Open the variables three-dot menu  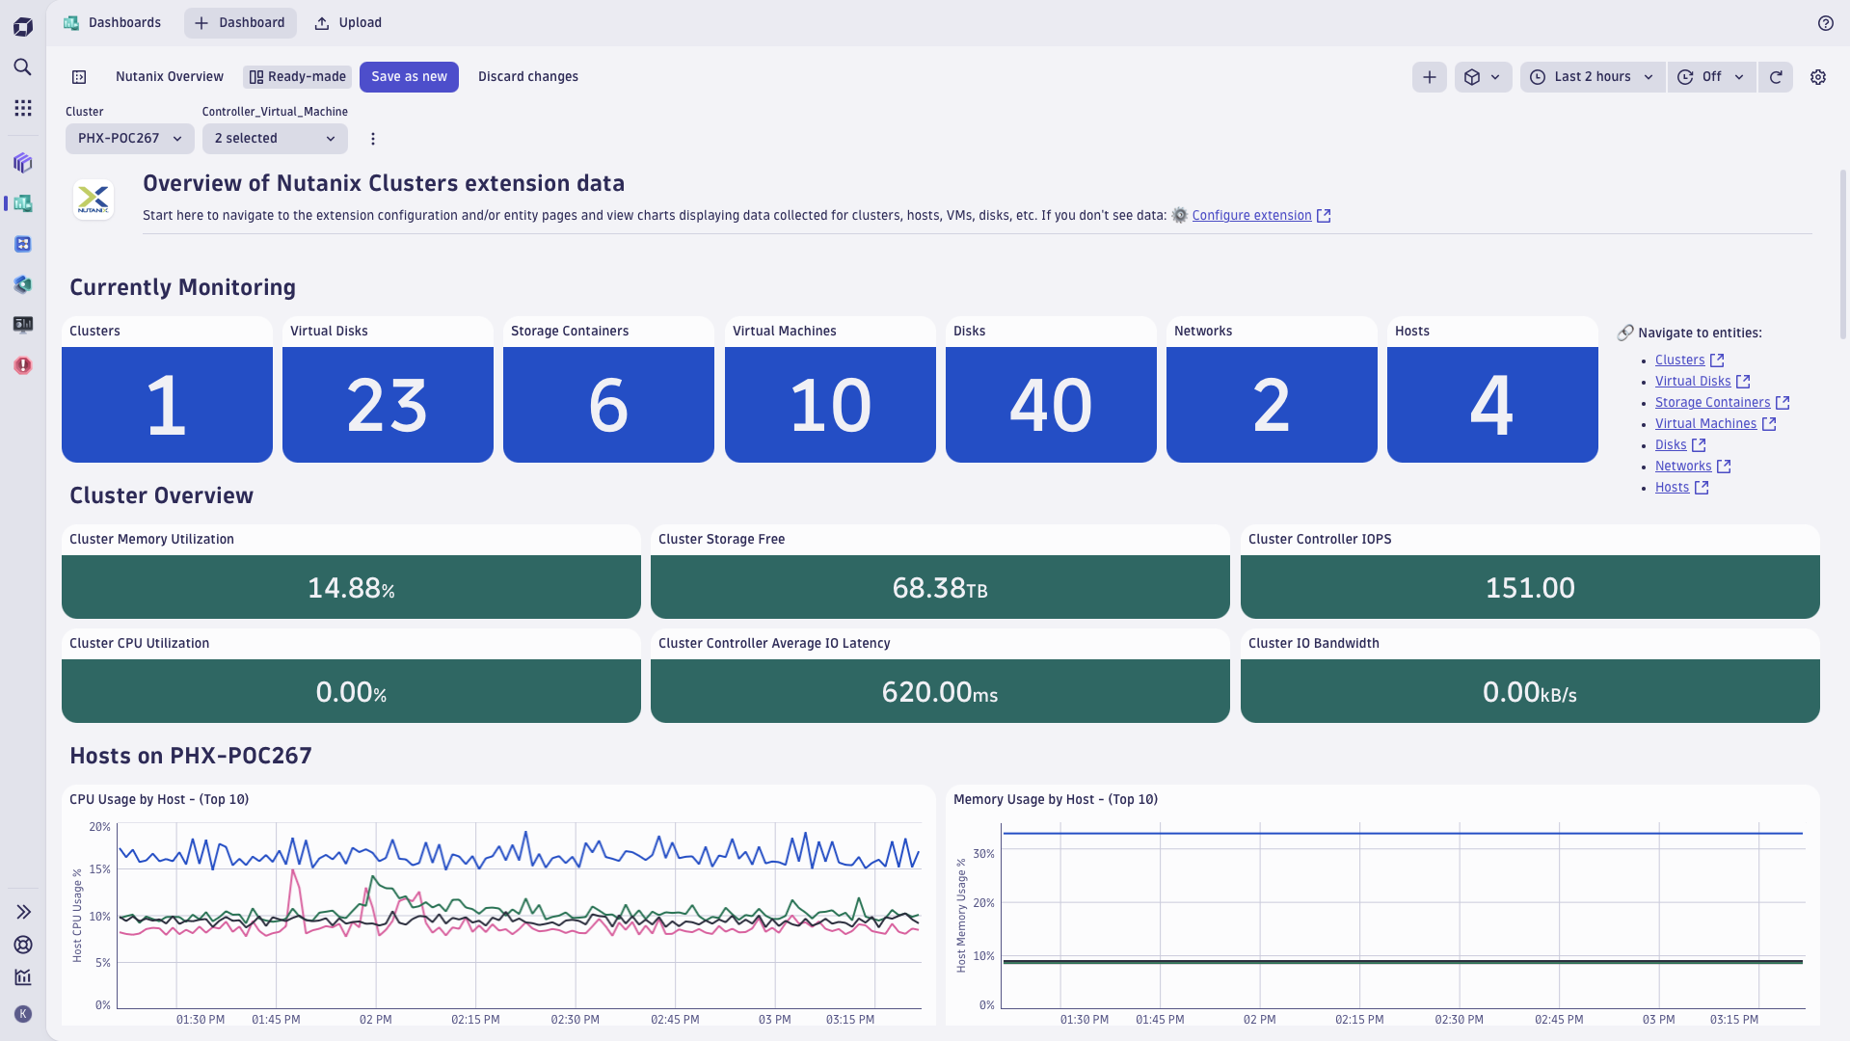point(373,139)
